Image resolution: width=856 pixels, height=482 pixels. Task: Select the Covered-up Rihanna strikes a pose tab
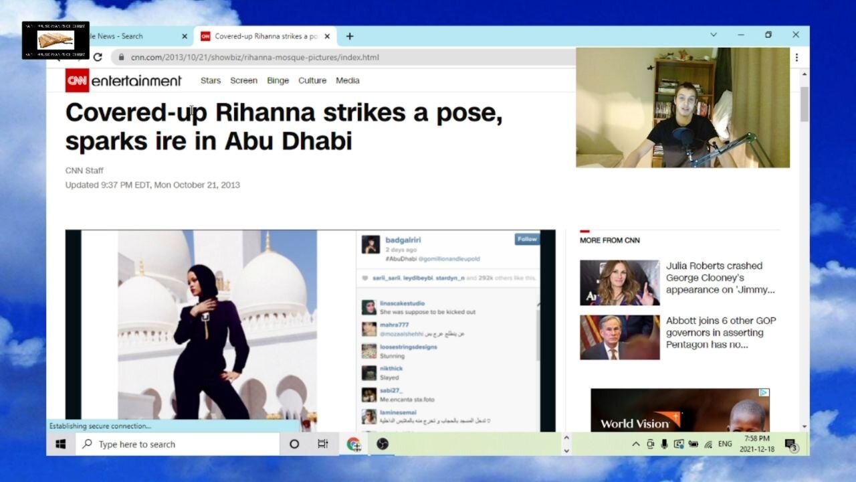(x=266, y=36)
